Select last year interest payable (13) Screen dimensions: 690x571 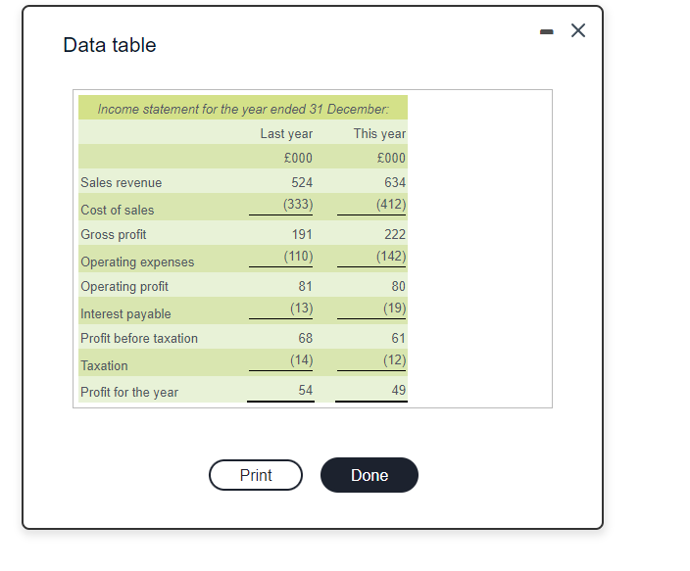[x=302, y=308]
